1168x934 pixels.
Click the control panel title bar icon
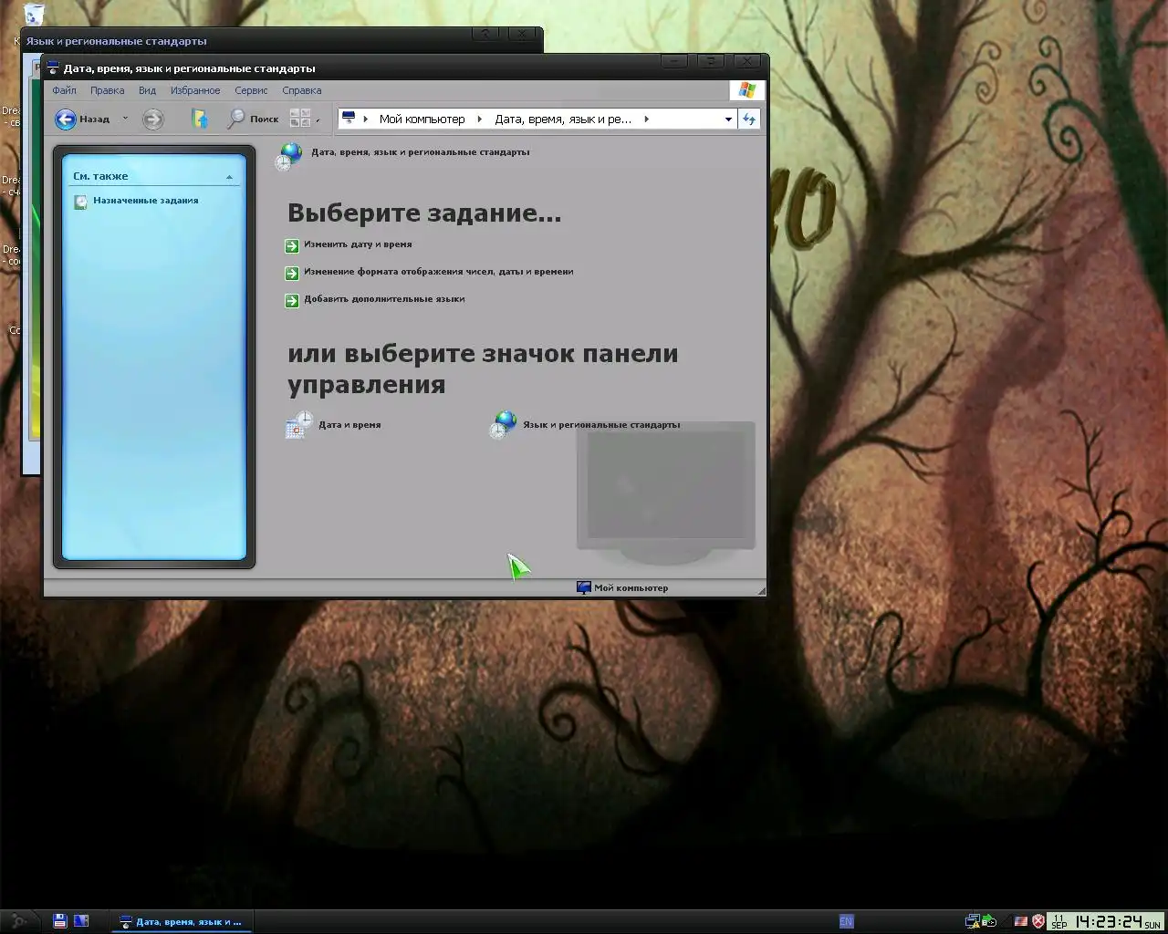53,68
